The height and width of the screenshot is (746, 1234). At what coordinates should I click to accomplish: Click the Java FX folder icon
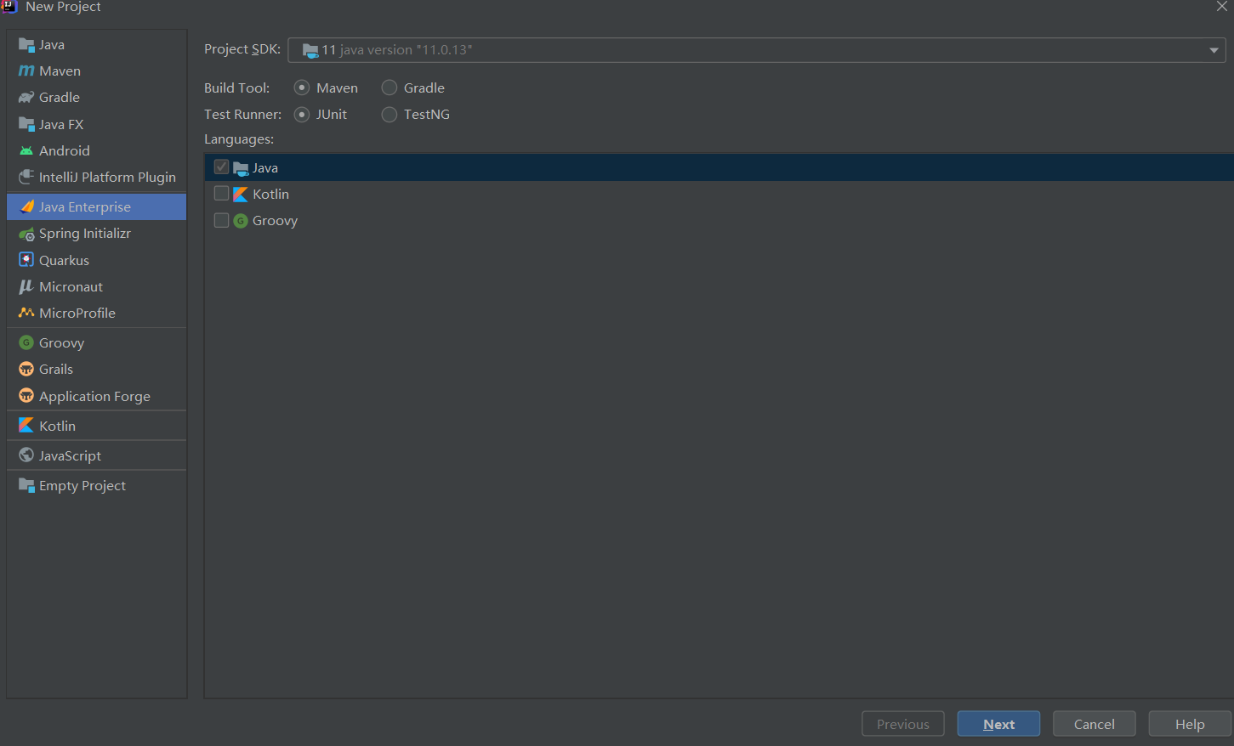pyautogui.click(x=26, y=124)
